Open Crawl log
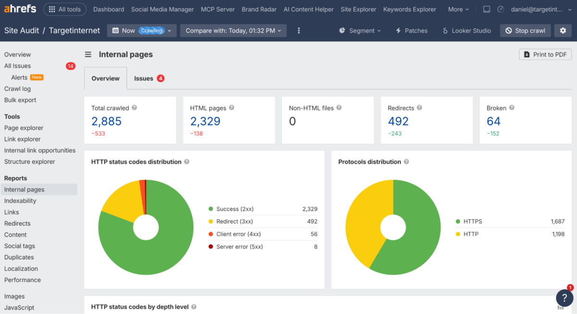577x314 pixels. click(17, 89)
